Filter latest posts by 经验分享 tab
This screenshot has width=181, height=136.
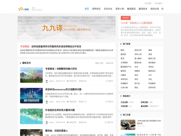pyautogui.click(x=110, y=63)
